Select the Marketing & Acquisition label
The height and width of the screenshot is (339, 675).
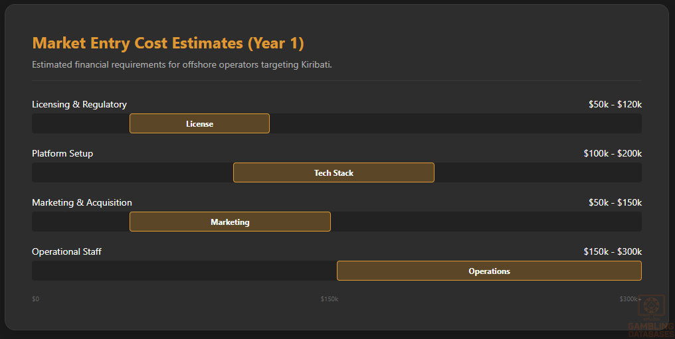pyautogui.click(x=82, y=202)
